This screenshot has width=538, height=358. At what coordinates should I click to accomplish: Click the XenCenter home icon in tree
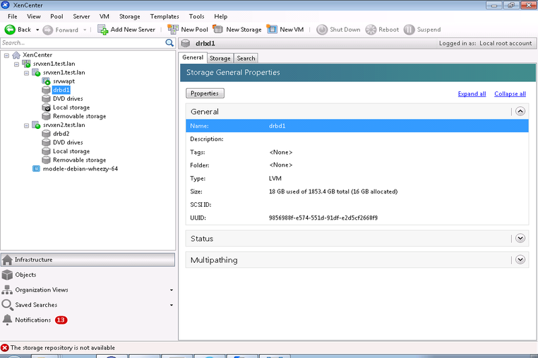16,55
